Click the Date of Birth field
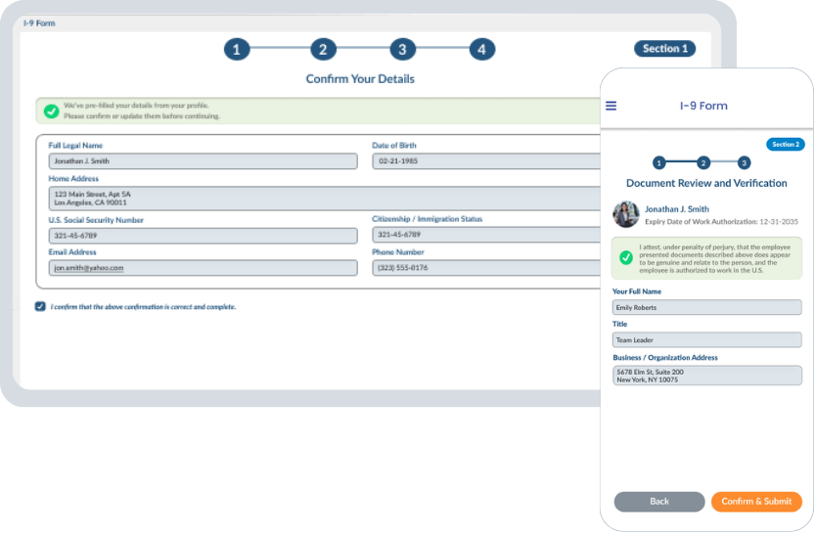 486,161
